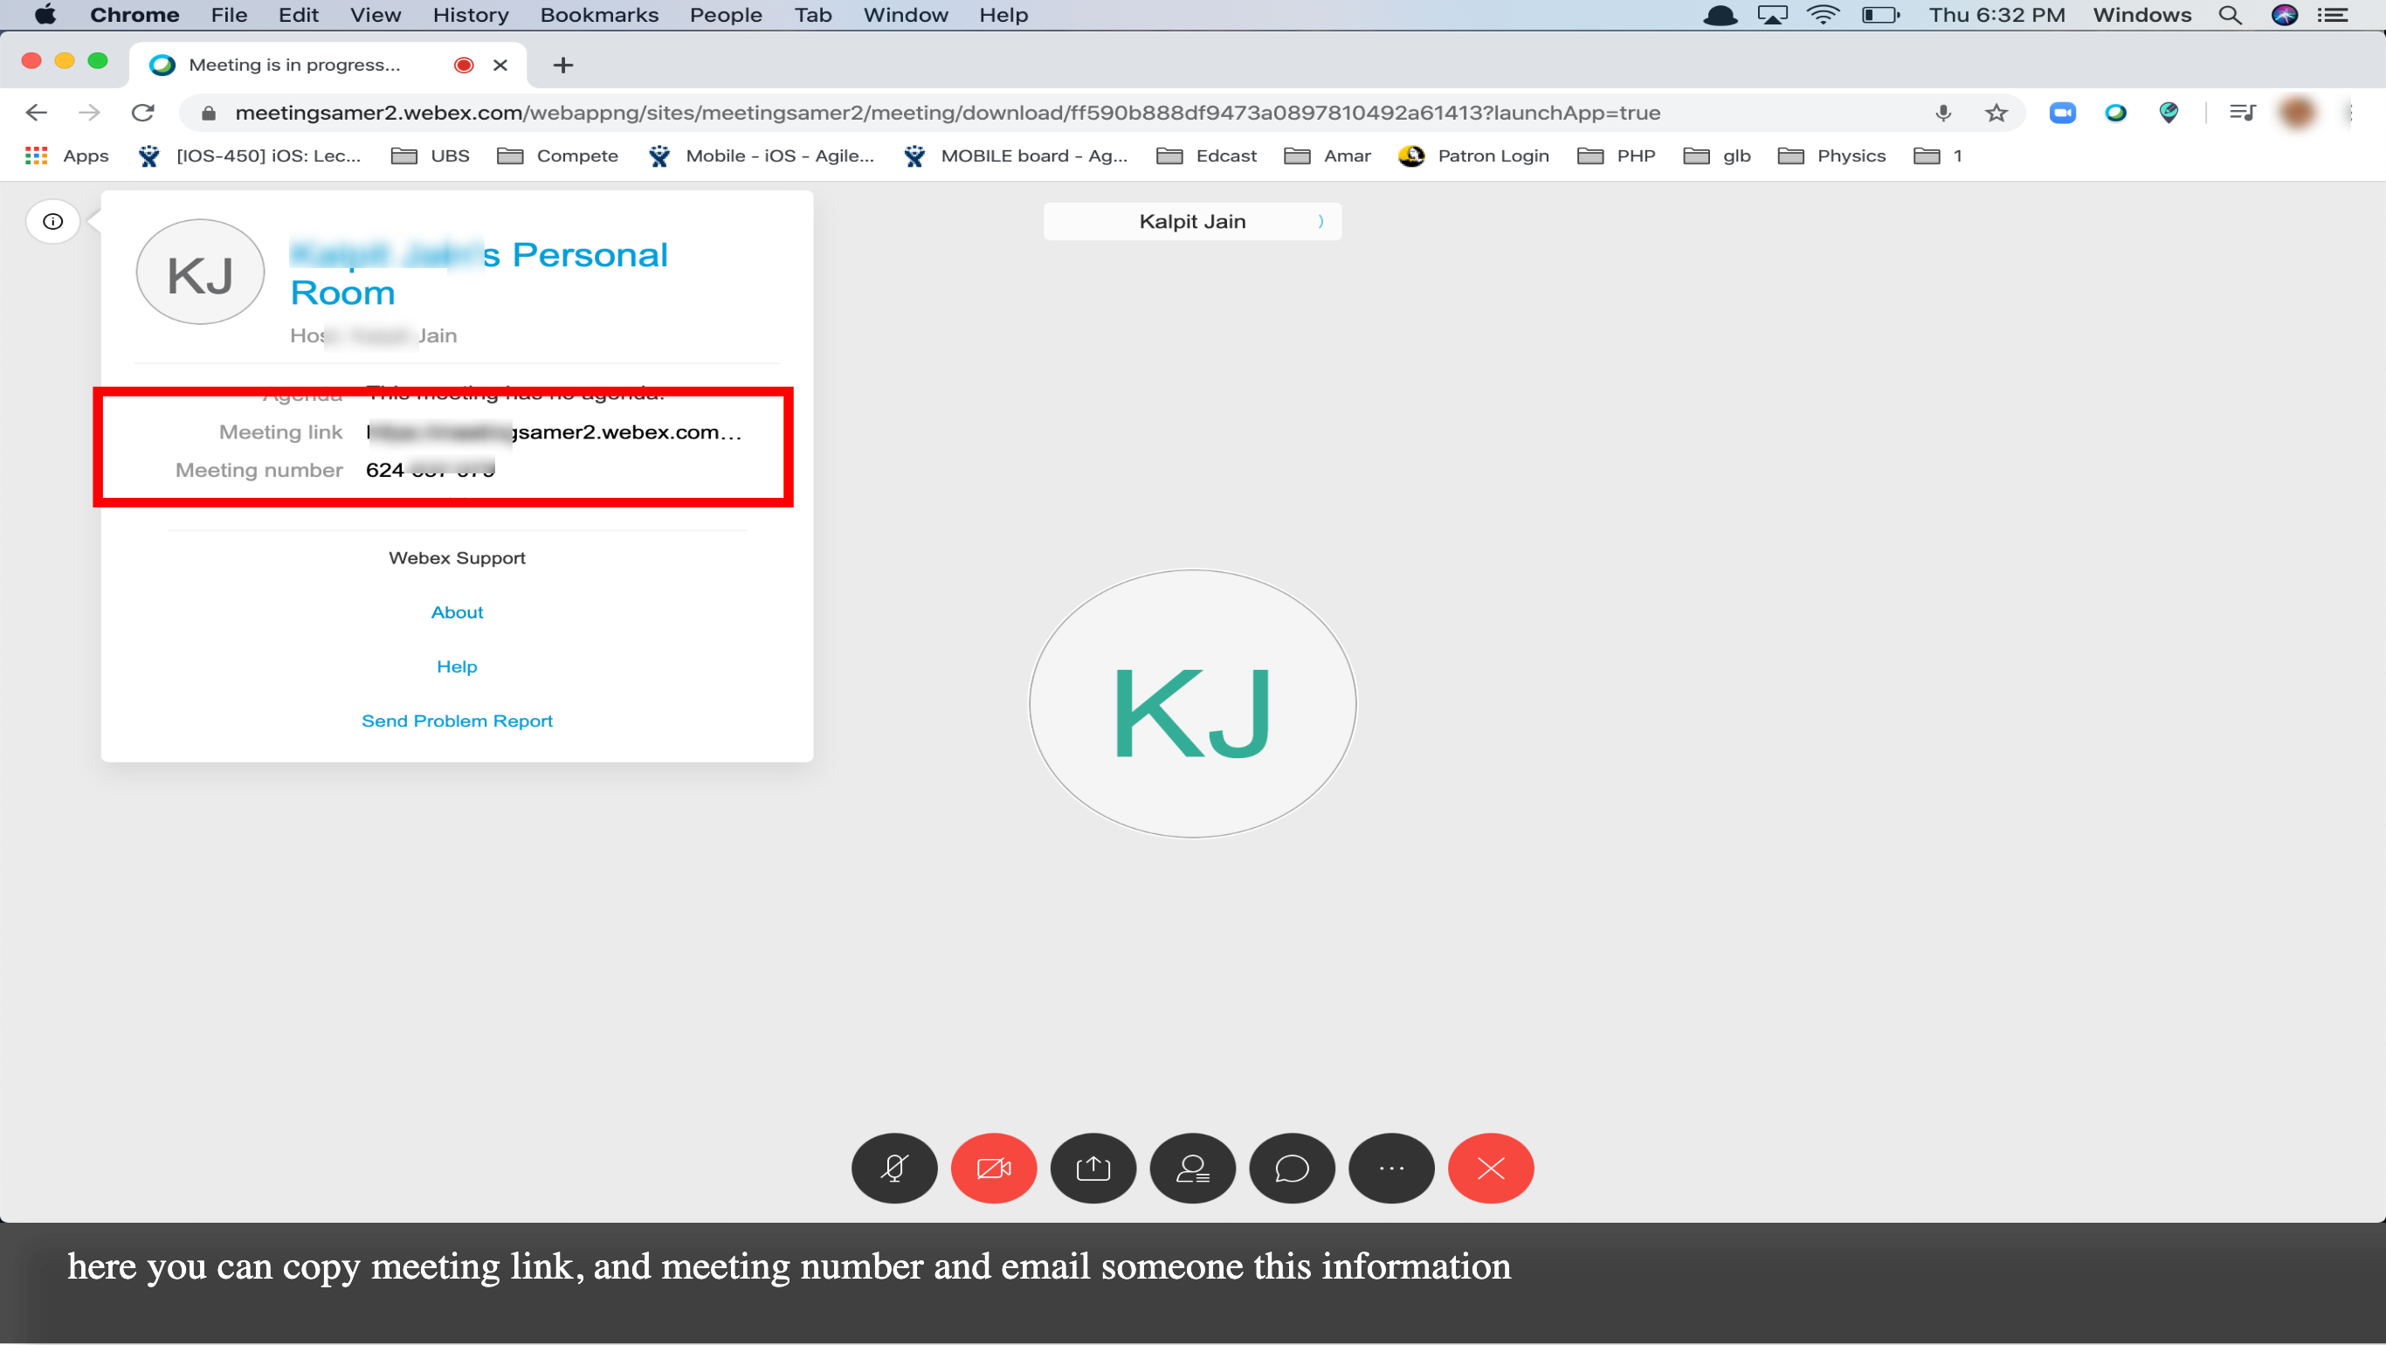Select the Meeting is in progress tab

[x=294, y=65]
